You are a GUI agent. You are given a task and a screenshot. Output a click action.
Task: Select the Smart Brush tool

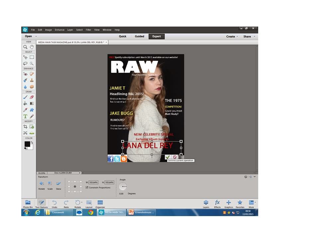25,80
